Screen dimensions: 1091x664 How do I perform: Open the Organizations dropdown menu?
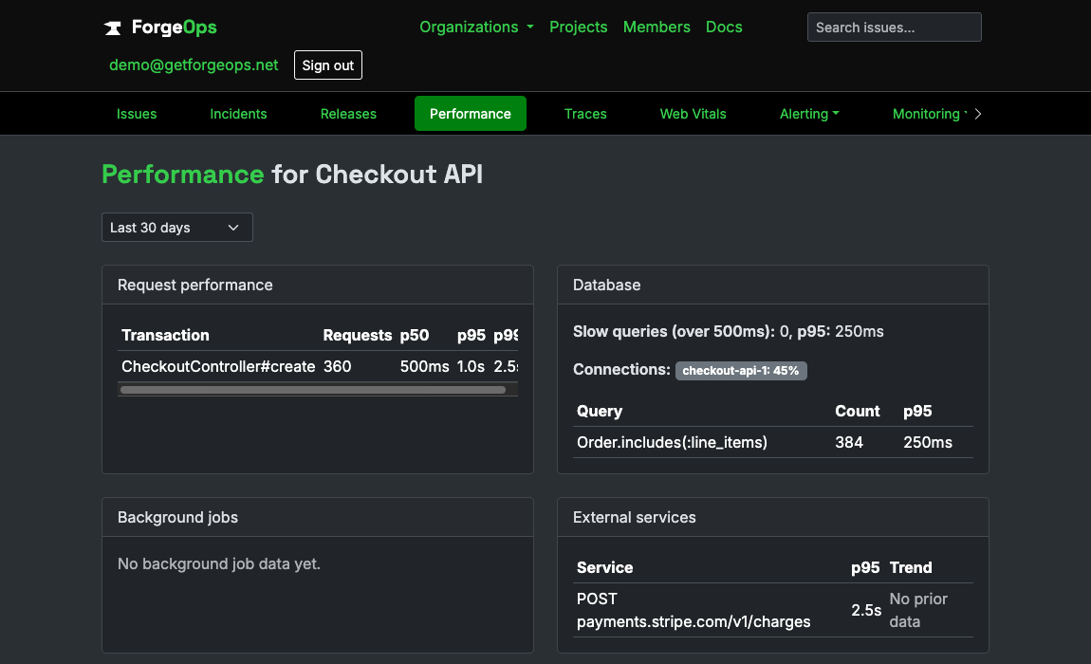[x=476, y=28]
